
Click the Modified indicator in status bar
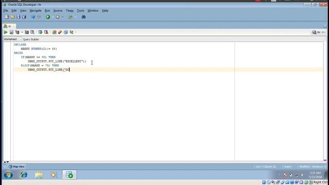[x=304, y=166]
